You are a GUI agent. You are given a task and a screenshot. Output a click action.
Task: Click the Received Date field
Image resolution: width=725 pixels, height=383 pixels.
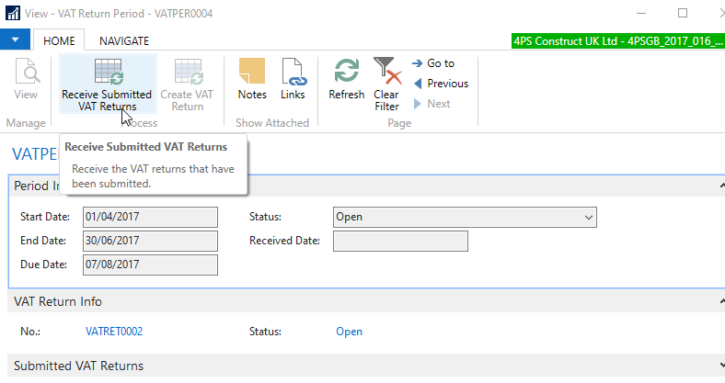point(399,241)
